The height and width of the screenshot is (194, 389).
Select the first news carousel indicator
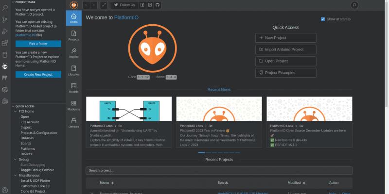coord(201,153)
